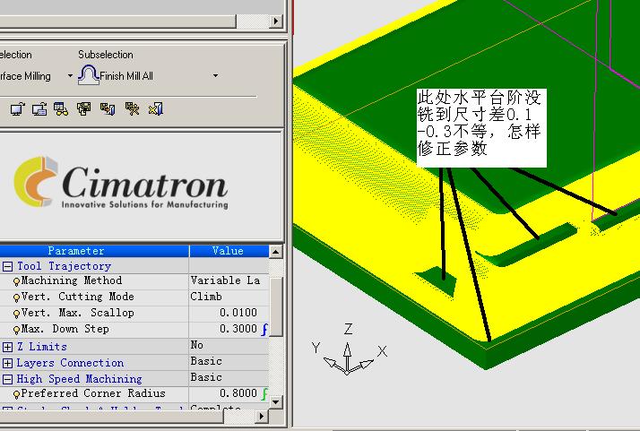The width and height of the screenshot is (640, 431).
Task: Click the parameter table scroll down arrow
Action: pos(276,402)
